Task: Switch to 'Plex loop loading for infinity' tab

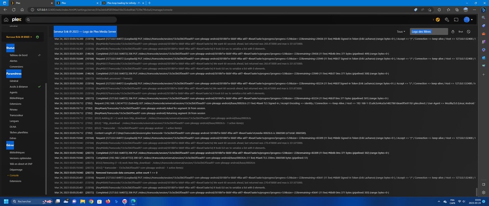Action: point(123,3)
